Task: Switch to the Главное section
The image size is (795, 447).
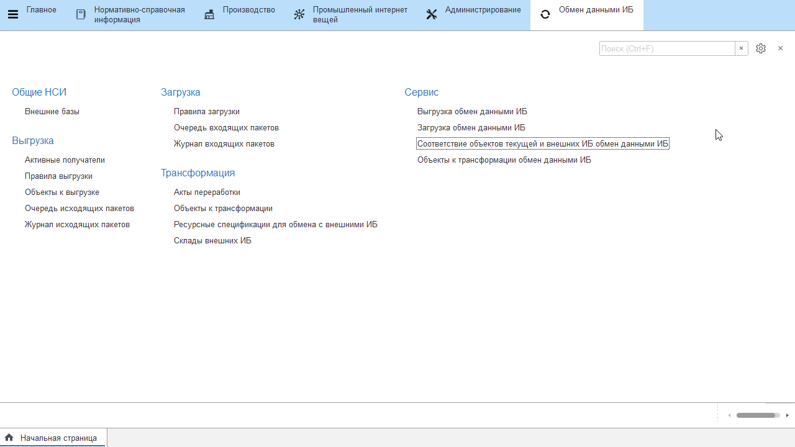Action: pyautogui.click(x=41, y=10)
